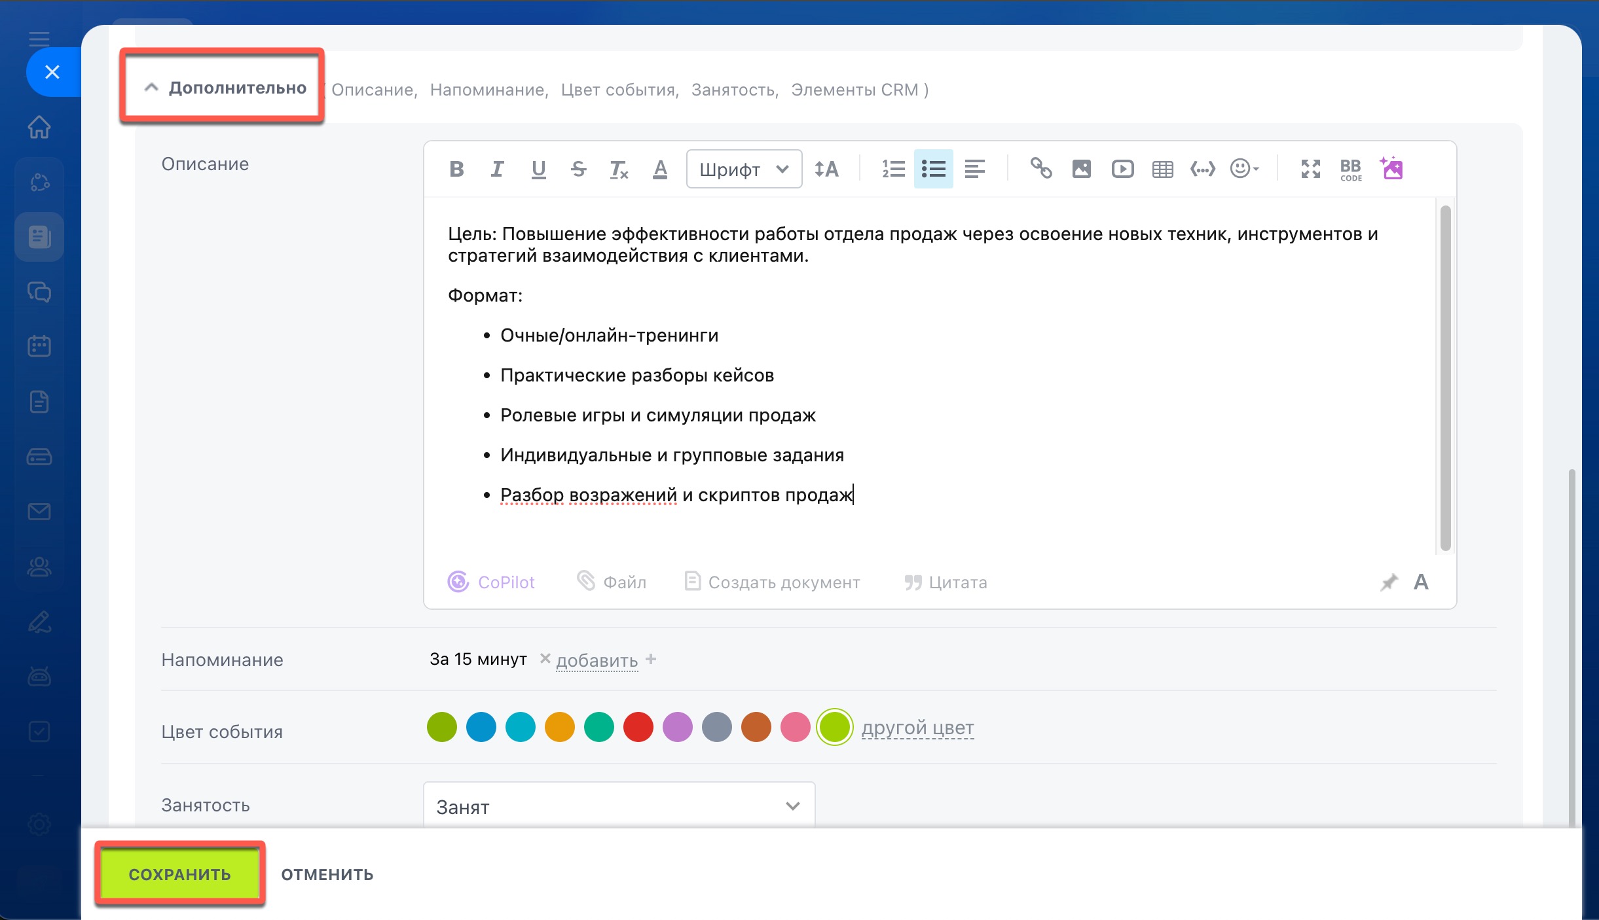
Task: Select the cyan event color
Action: coord(521,727)
